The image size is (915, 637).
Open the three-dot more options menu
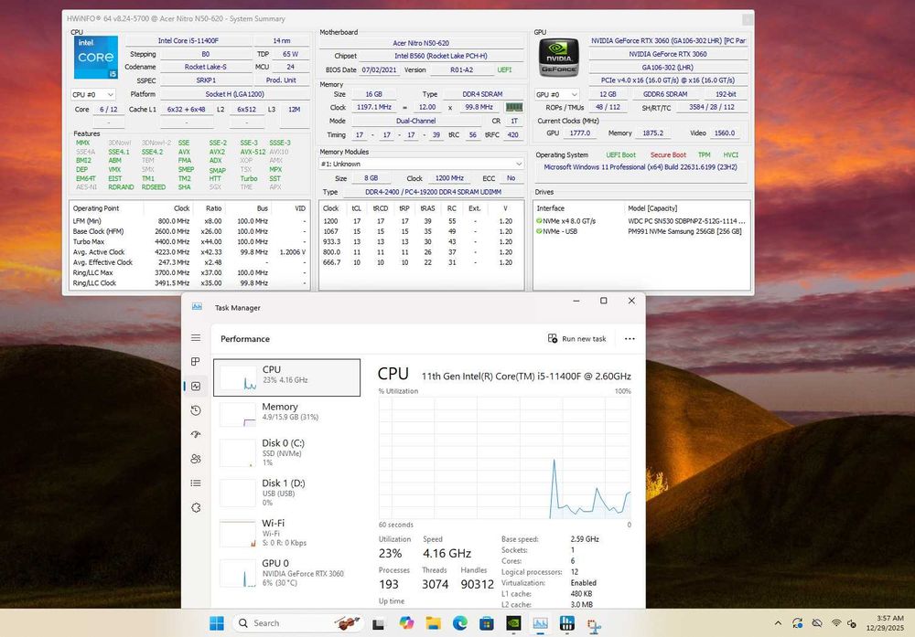point(630,339)
